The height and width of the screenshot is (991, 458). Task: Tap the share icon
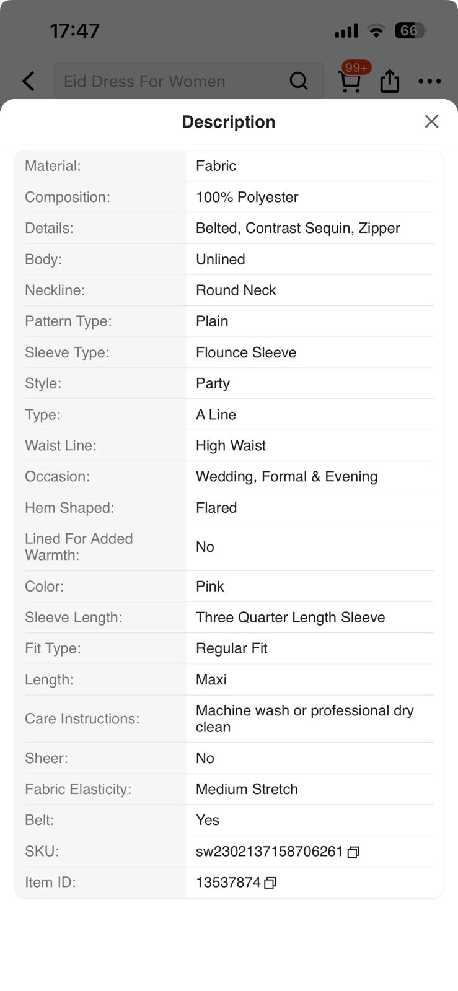pos(389,81)
